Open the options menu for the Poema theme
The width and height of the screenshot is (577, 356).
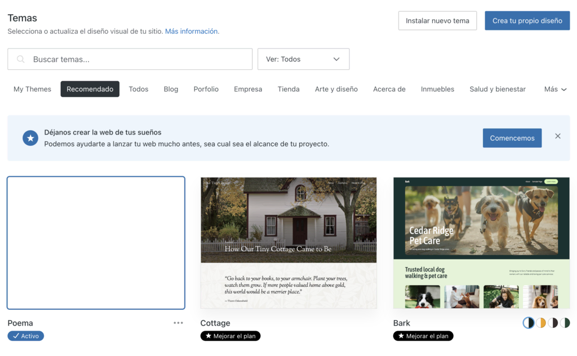(178, 322)
